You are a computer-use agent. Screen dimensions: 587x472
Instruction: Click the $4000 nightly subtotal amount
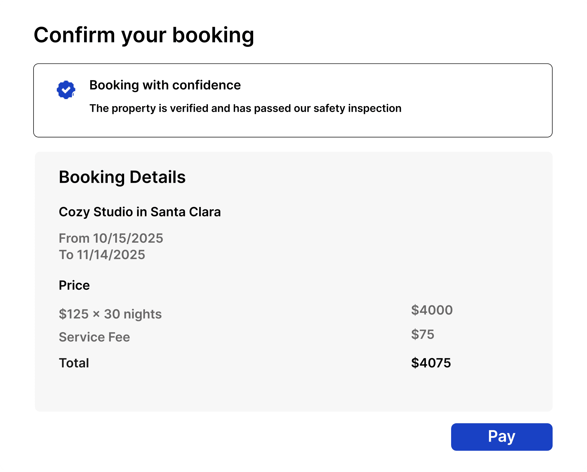[432, 310]
